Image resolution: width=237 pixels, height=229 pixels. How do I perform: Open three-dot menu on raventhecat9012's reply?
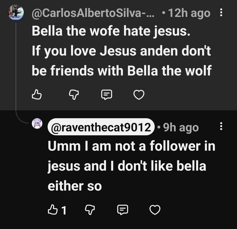[x=221, y=127]
